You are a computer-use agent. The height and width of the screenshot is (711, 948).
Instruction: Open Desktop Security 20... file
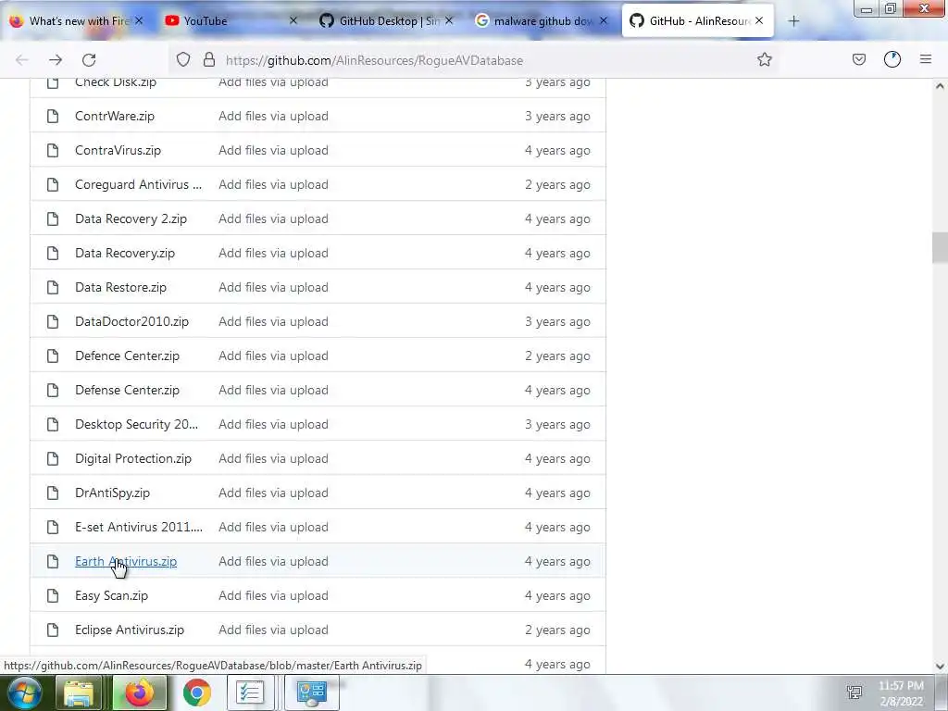pos(137,424)
